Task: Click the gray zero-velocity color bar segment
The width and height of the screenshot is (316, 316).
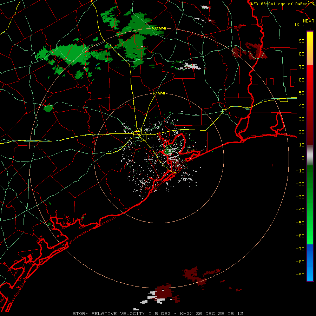Action: pyautogui.click(x=310, y=156)
